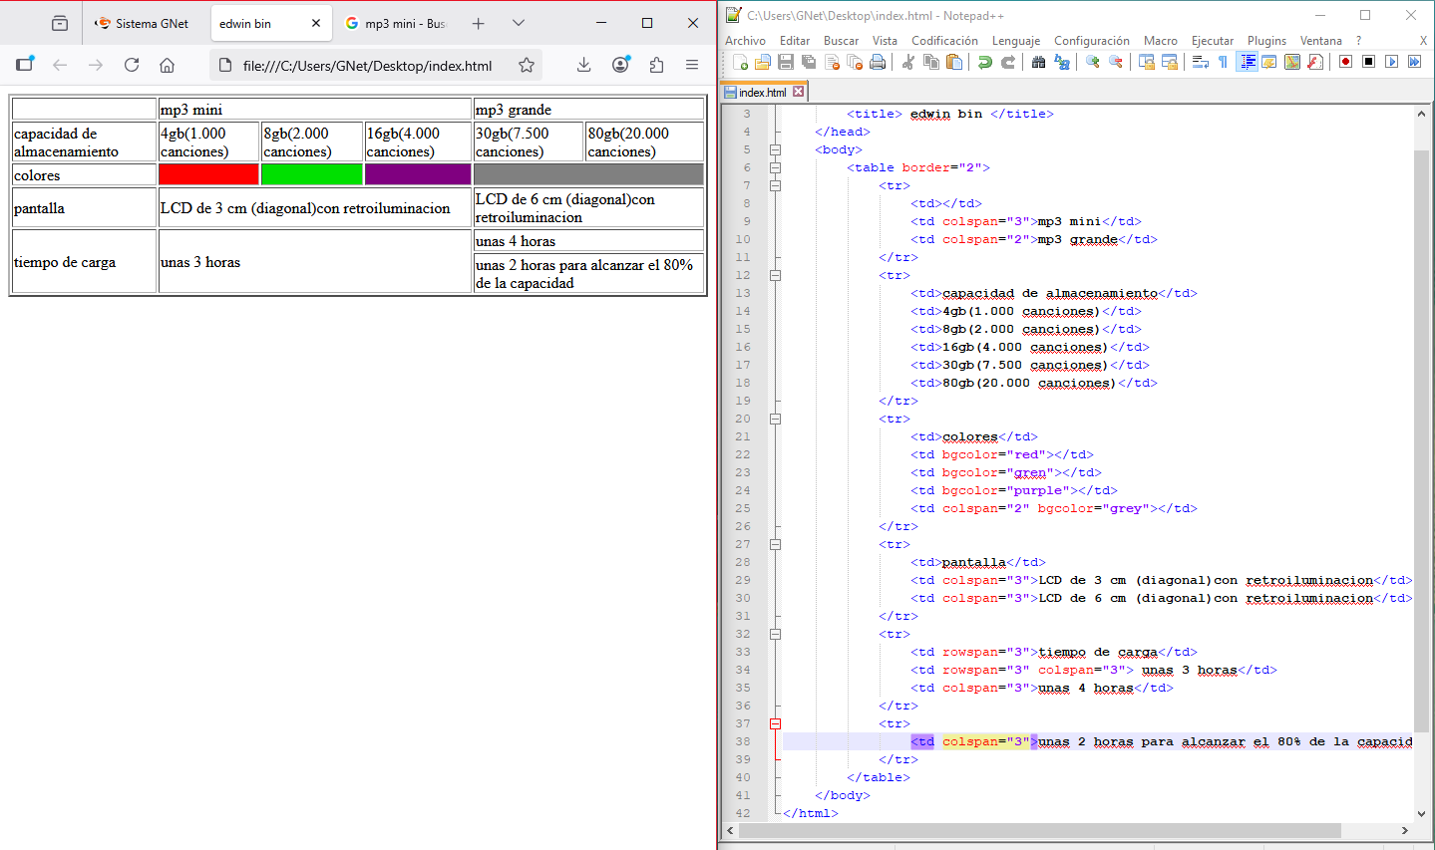This screenshot has height=850, width=1435.
Task: Open the list all tabs dropdown in Firefox
Action: [x=519, y=23]
